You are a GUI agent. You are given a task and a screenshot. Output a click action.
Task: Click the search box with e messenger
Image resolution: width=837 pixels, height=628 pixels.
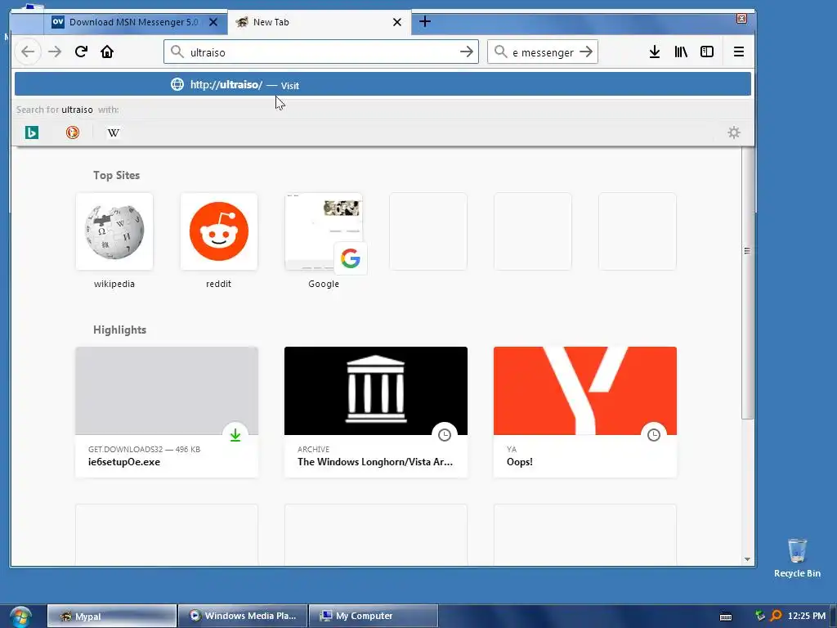click(x=543, y=52)
